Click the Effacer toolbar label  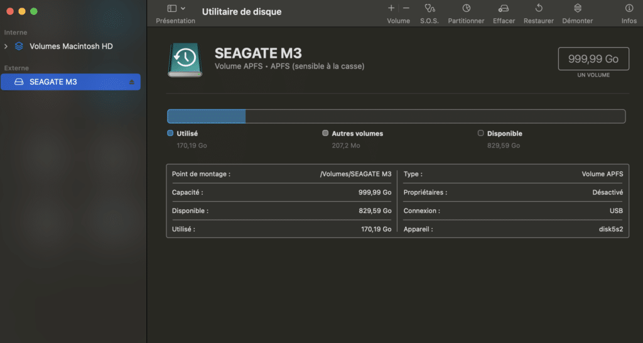coord(504,21)
